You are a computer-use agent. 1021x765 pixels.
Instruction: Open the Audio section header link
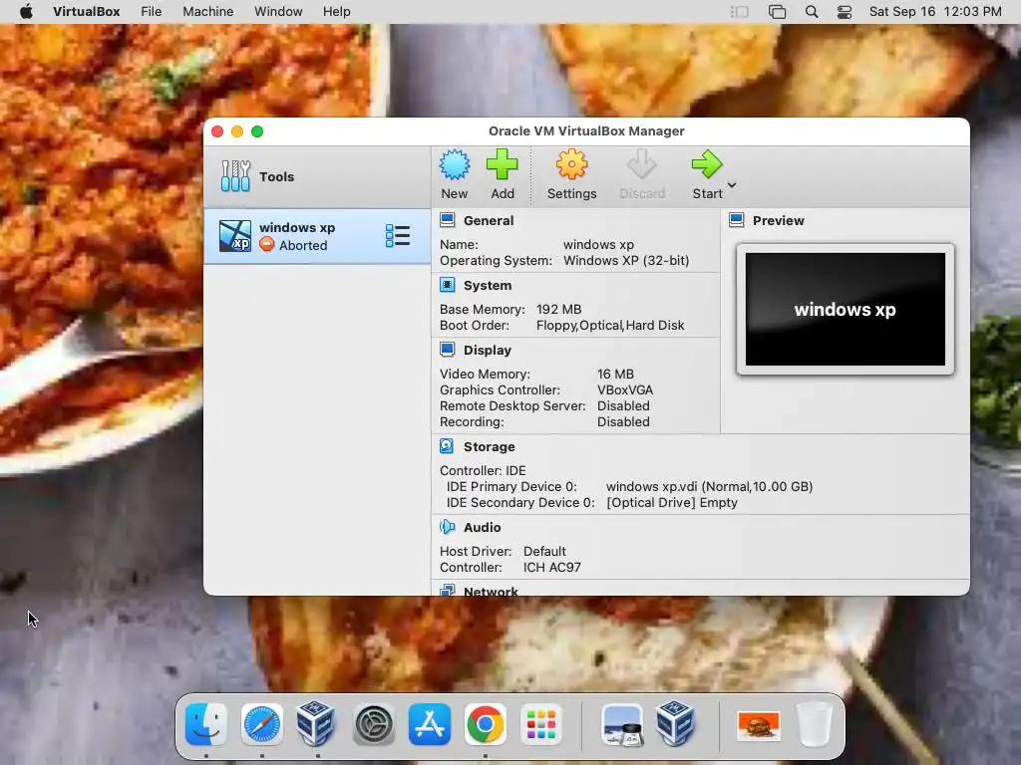tap(482, 528)
